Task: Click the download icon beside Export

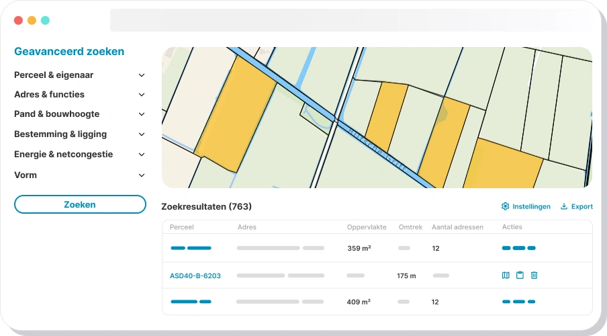Action: (564, 206)
